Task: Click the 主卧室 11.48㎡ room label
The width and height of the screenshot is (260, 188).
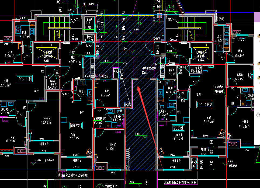Action: click(244, 124)
